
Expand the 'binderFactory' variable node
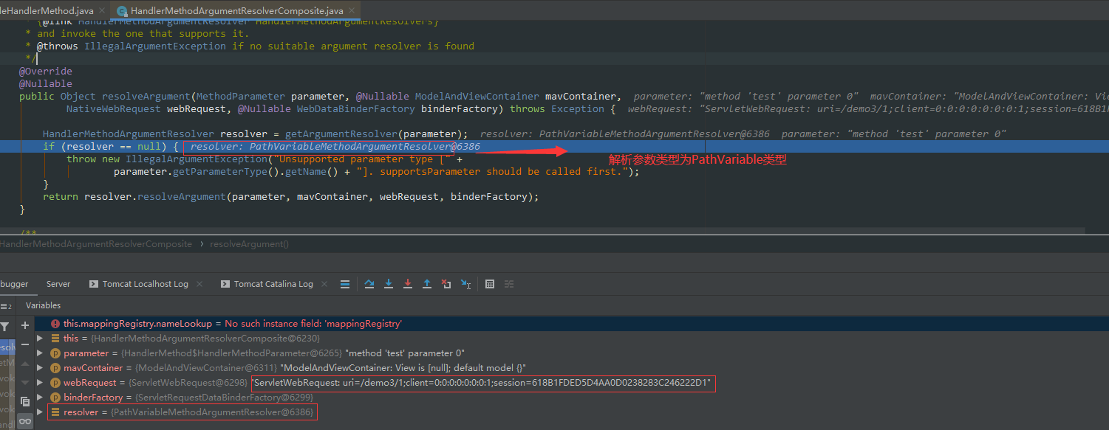pos(40,398)
